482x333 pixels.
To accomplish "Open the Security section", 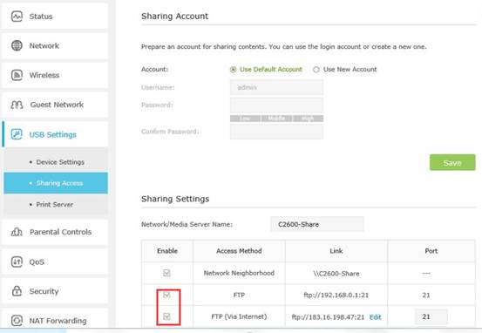I will click(55, 291).
